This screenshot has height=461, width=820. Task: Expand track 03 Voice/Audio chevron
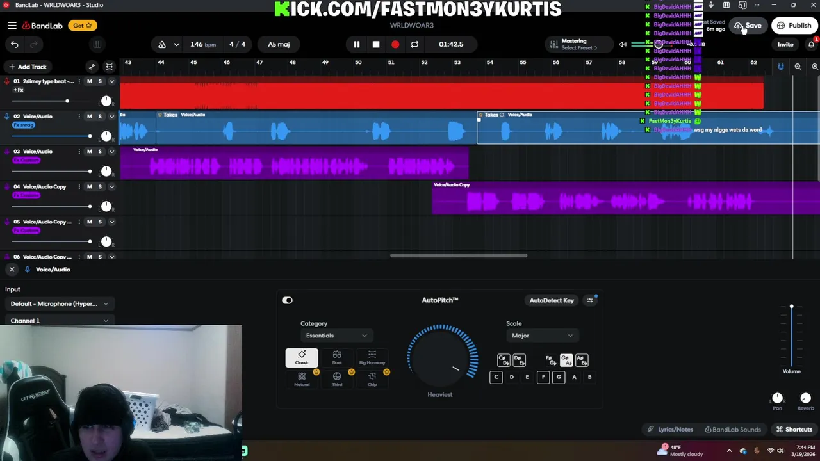[x=111, y=152]
